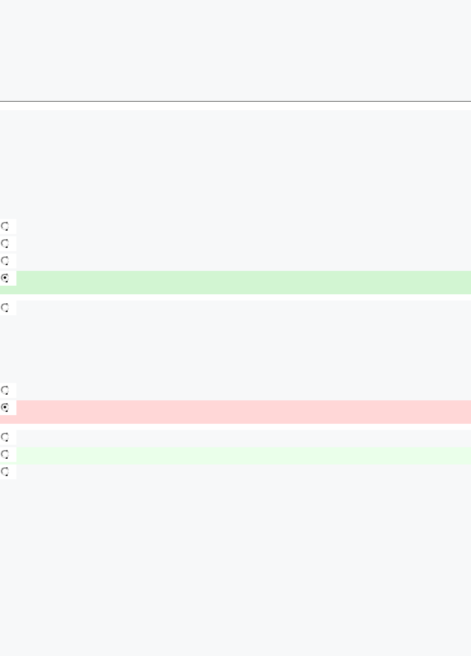Choose the radio option just below the red row
This screenshot has height=656, width=471.
(5, 437)
